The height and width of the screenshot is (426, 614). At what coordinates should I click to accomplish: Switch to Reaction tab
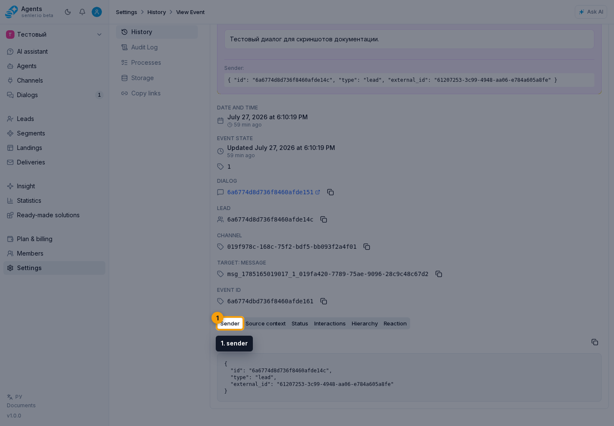tap(395, 323)
